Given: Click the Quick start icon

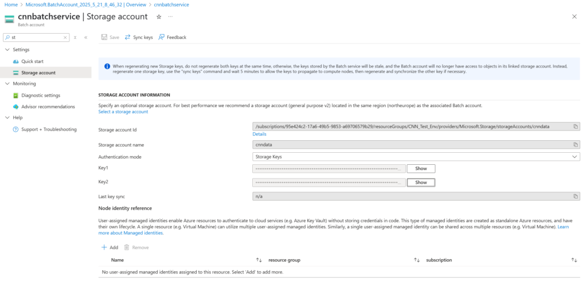Looking at the screenshot, I should point(15,61).
